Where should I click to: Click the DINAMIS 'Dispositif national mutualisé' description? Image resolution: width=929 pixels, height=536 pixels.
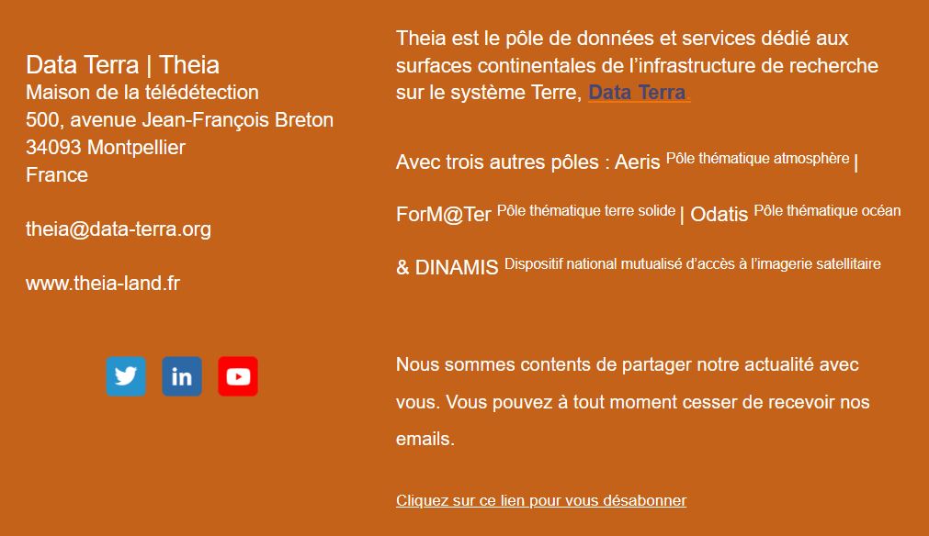[x=693, y=263]
